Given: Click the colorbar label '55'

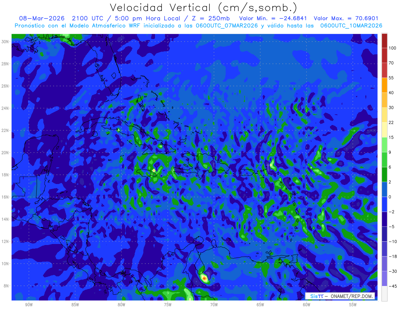Looking at the screenshot, I should click(x=391, y=78).
